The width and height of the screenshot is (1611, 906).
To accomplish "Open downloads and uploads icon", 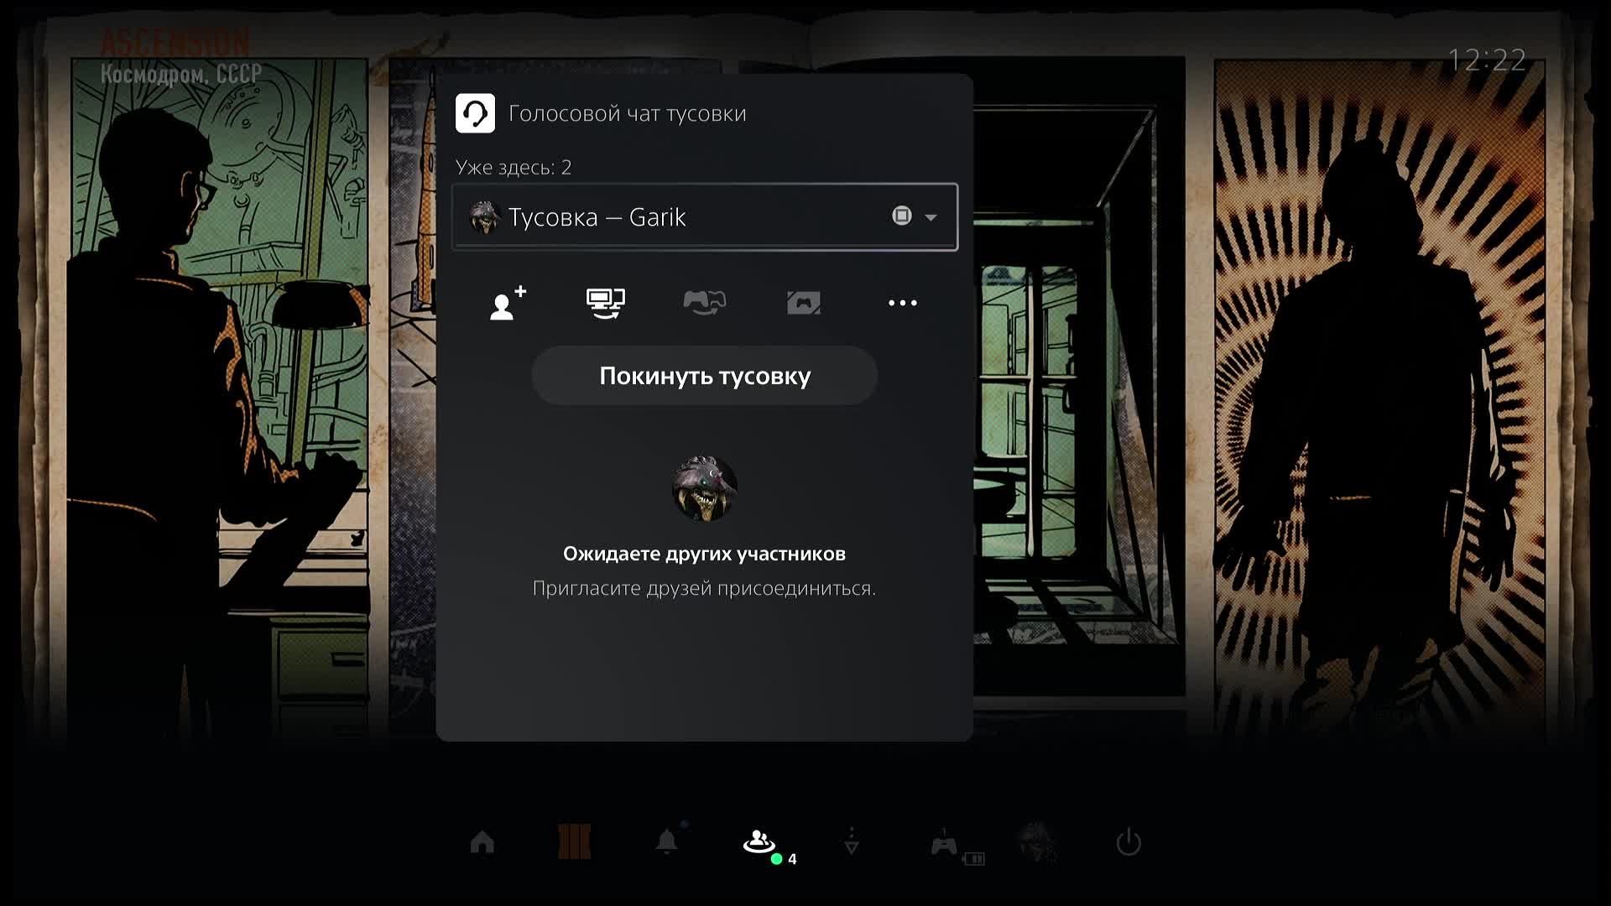I will pos(852,841).
